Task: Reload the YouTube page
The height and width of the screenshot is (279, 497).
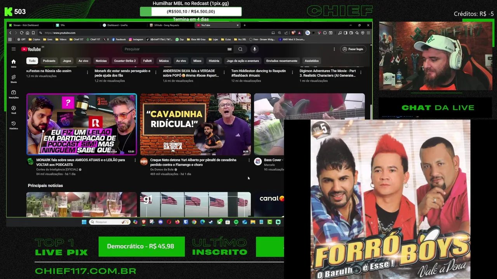Action: tap(22, 33)
